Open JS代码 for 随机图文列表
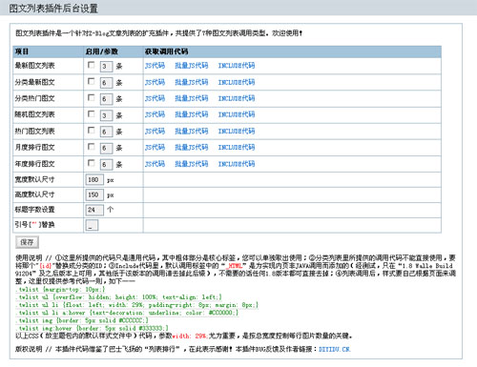Screen dimensions: 477x367 pos(155,114)
